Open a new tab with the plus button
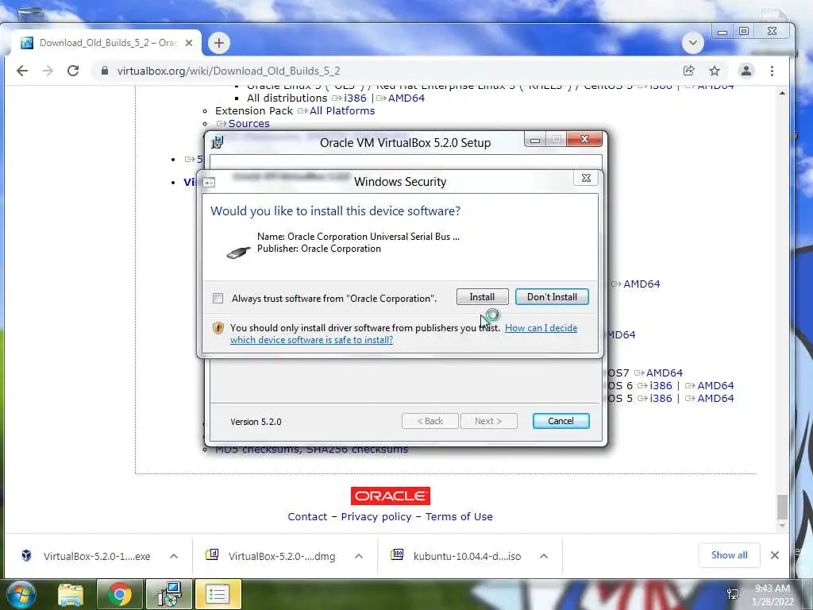The image size is (813, 610). (x=219, y=43)
